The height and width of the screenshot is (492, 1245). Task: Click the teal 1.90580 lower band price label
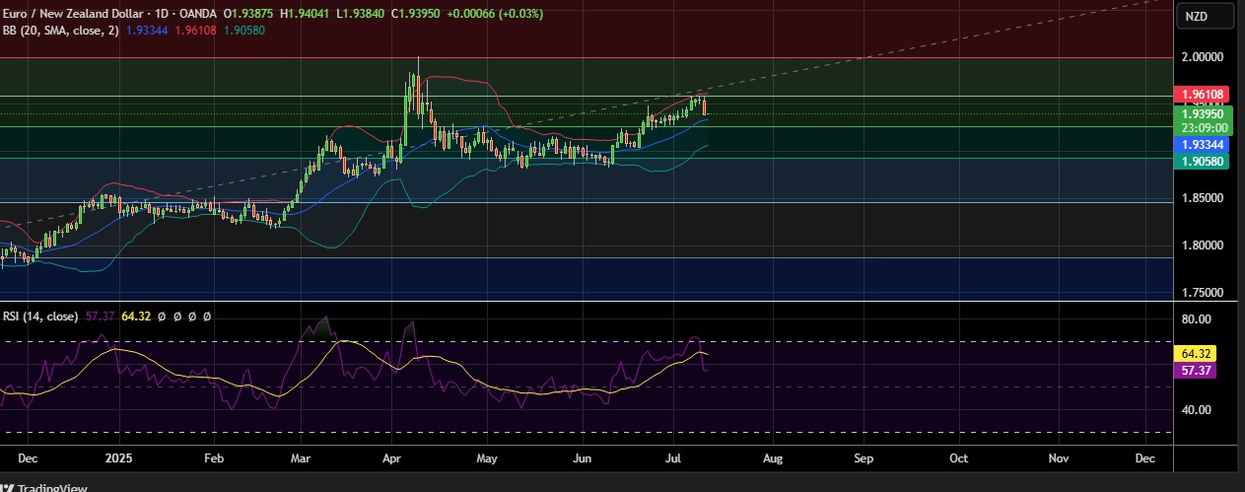tap(1202, 161)
